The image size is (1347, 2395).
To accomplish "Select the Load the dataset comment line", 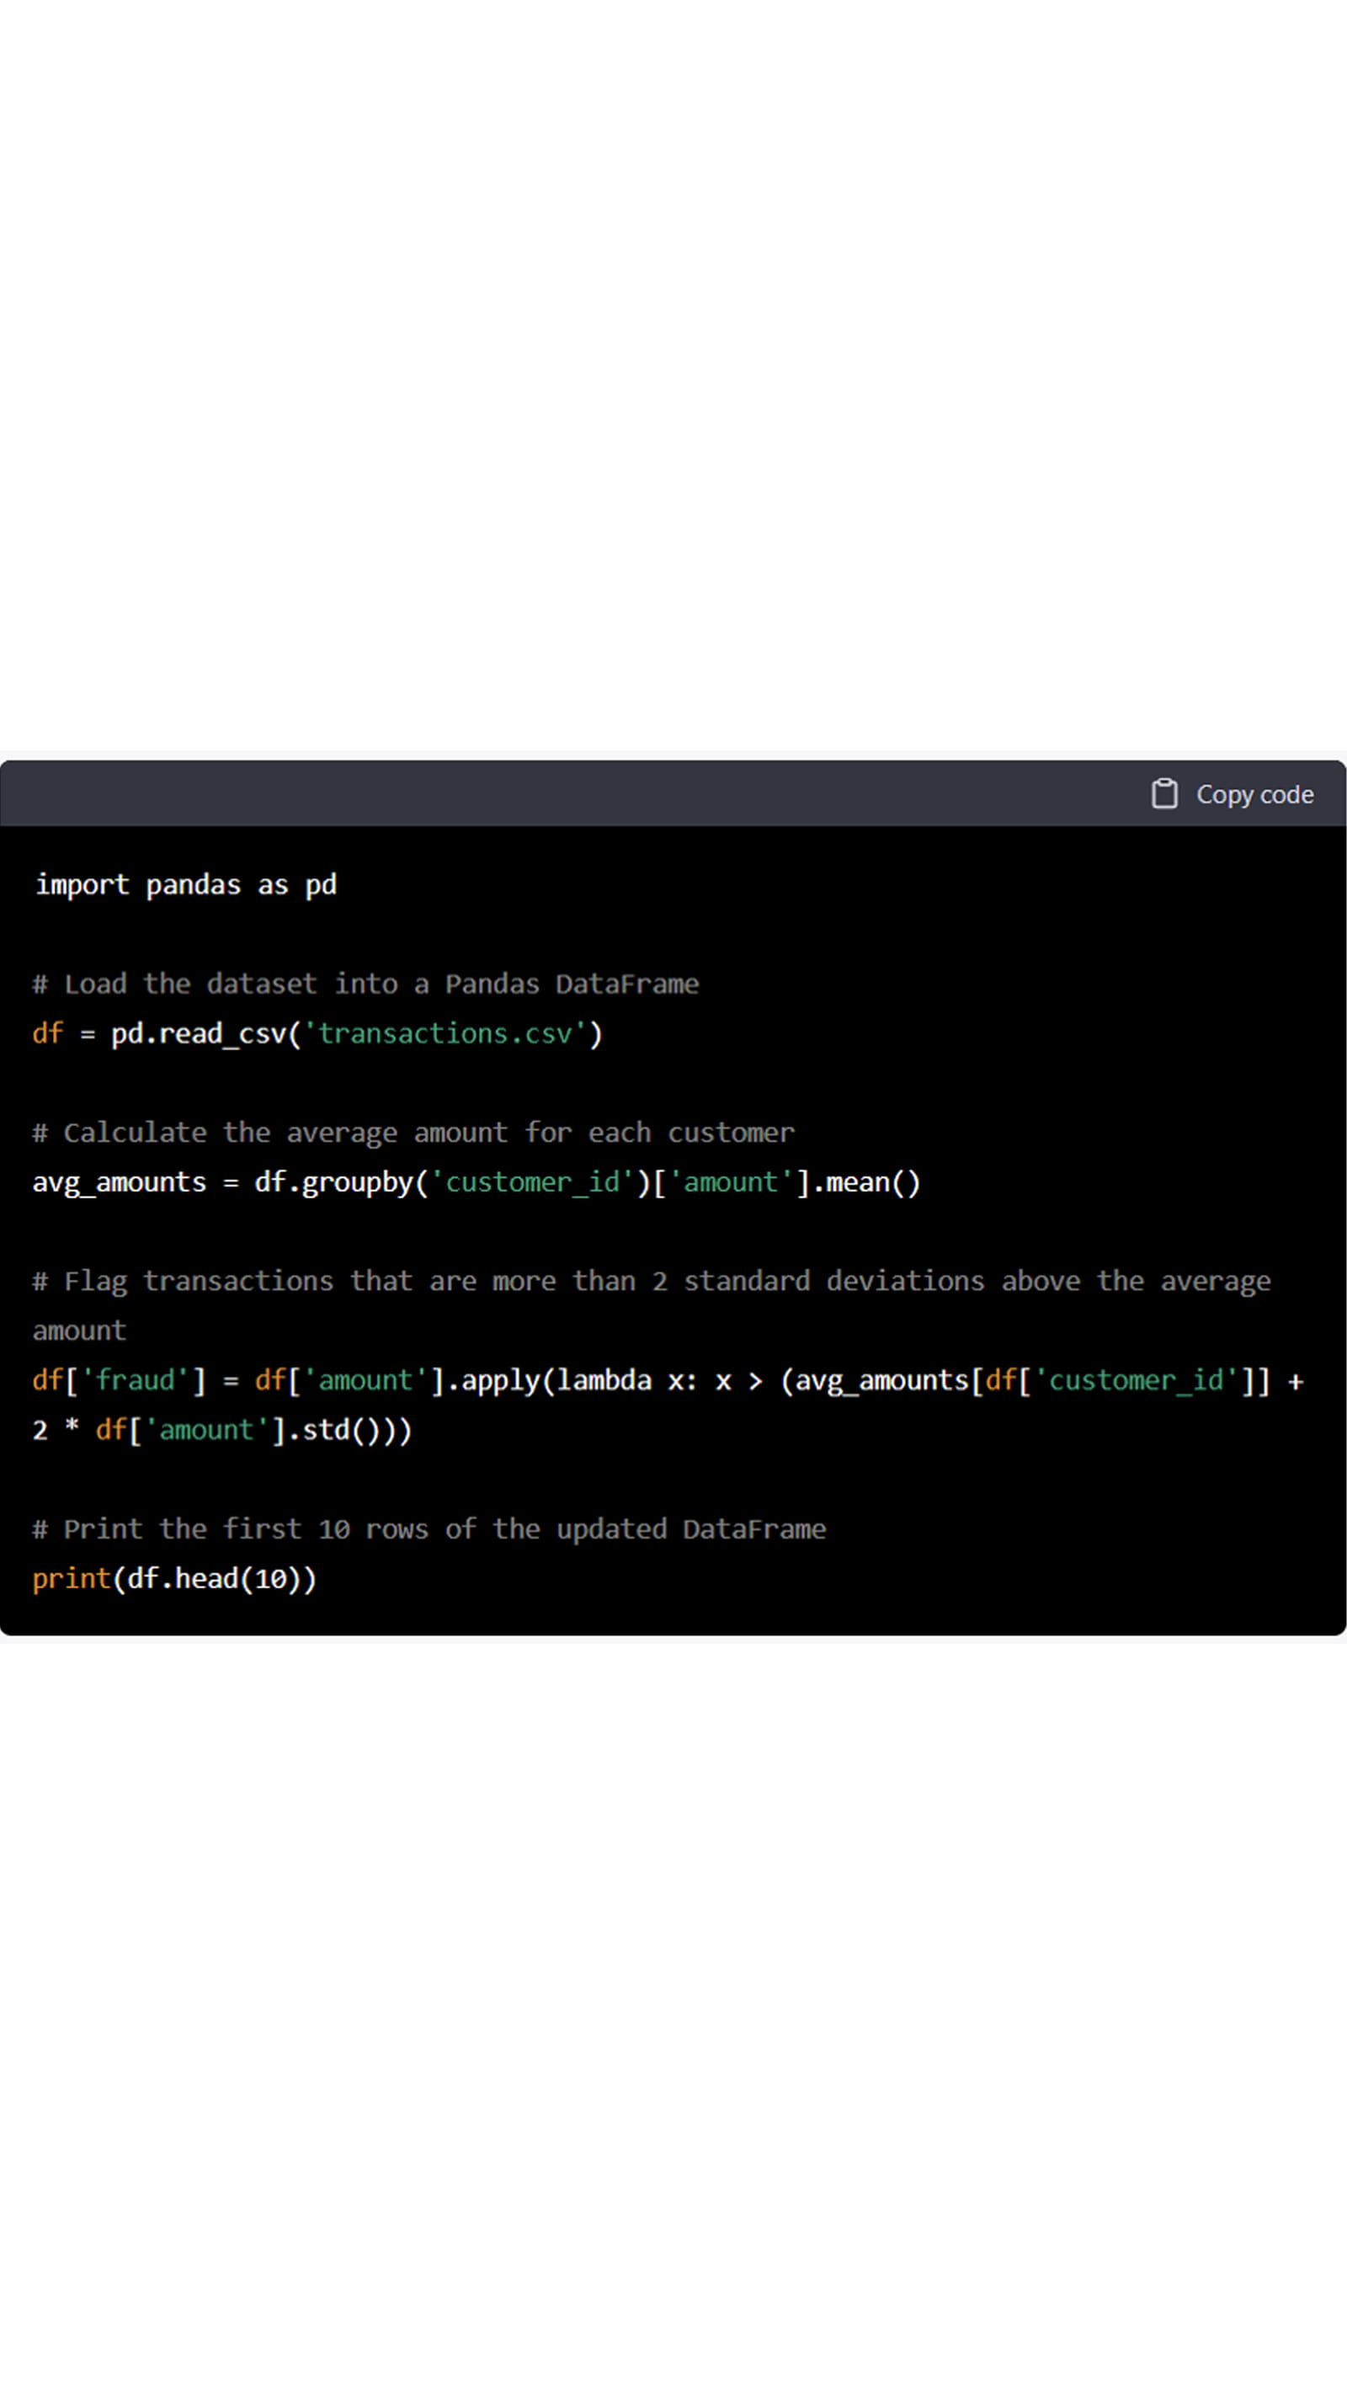I will pos(365,984).
